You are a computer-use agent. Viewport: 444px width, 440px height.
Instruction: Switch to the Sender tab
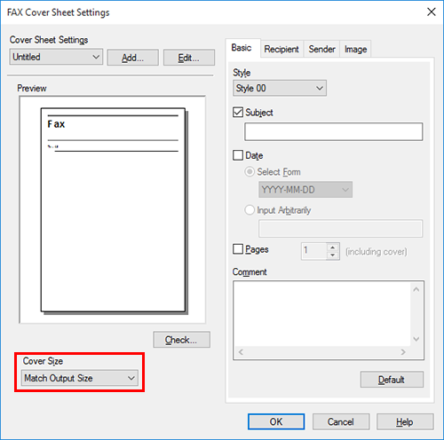click(x=321, y=49)
